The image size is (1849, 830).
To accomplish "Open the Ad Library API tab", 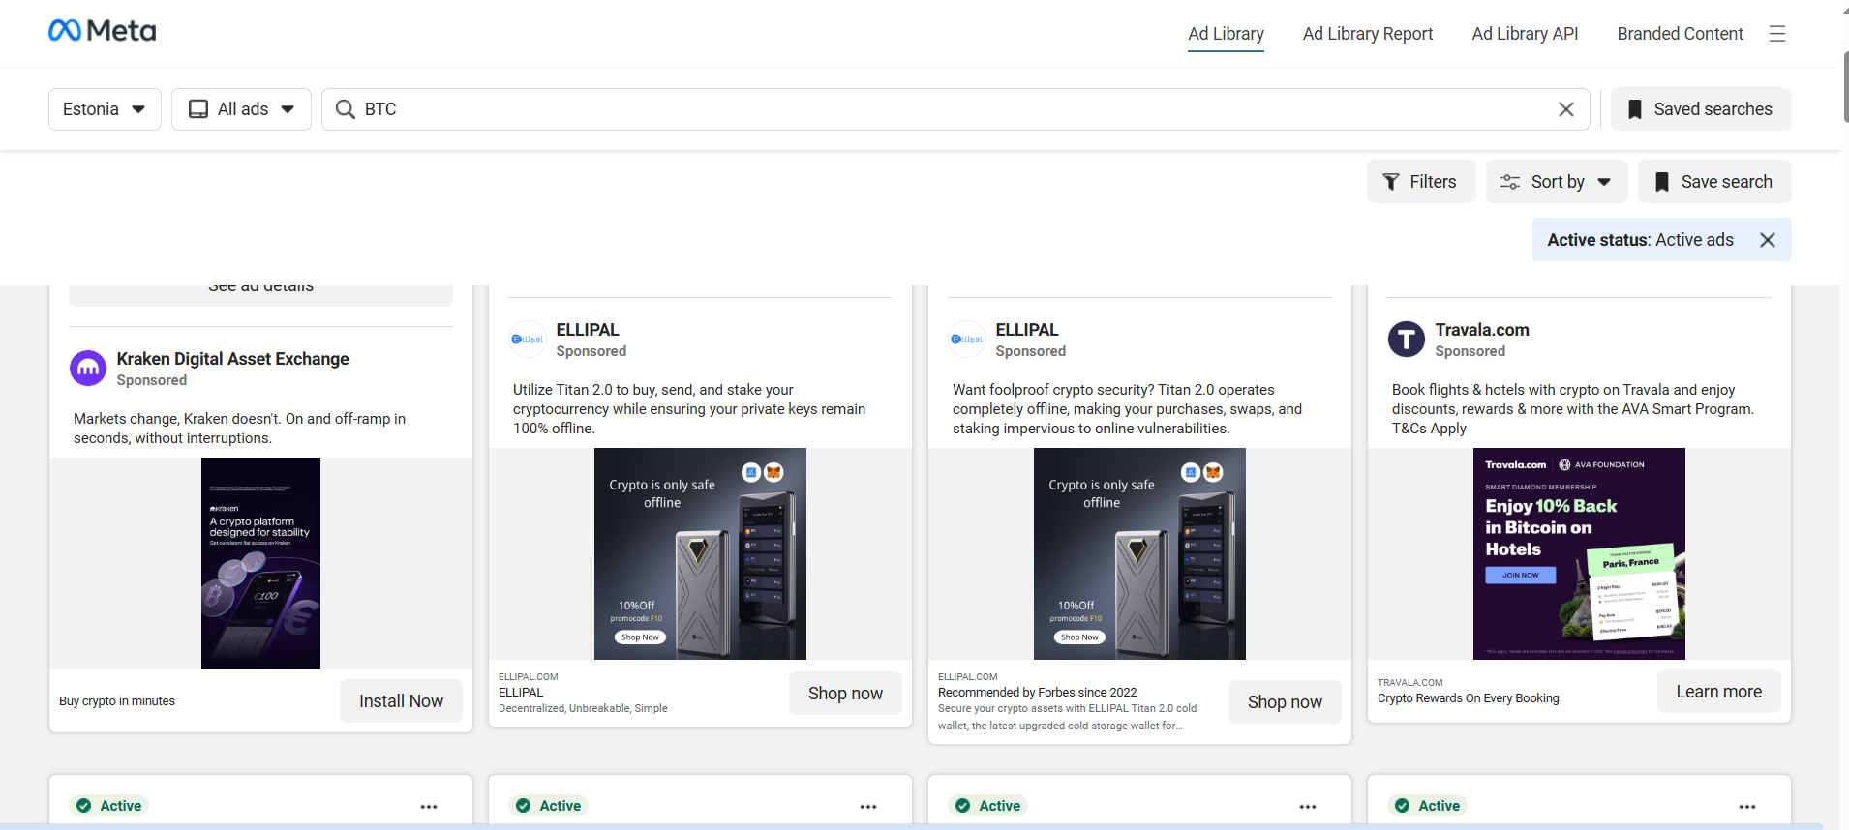I will tap(1525, 34).
